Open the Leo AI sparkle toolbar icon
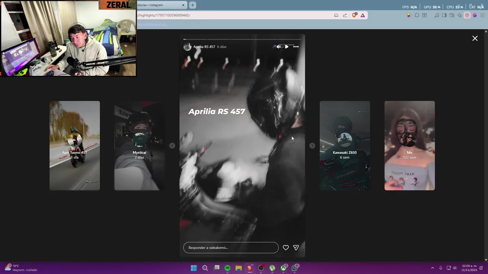This screenshot has width=488, height=274. coord(459,15)
